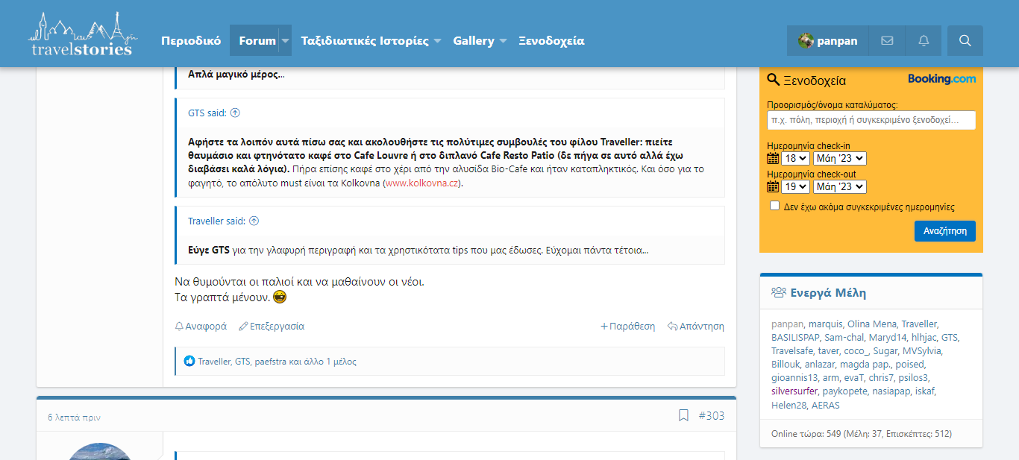Enable the no specific dates checkbox
Screen dimensions: 1019x460
pyautogui.click(x=774, y=206)
